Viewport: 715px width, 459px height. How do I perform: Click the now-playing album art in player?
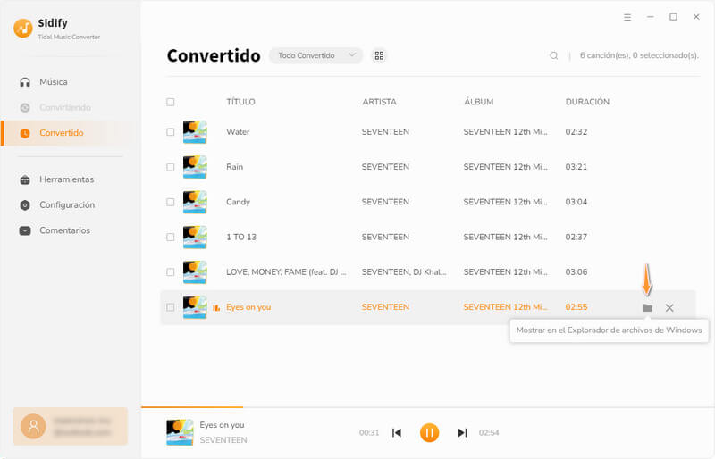point(180,432)
